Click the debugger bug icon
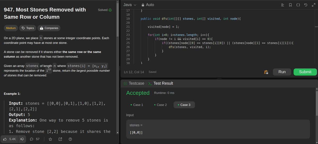This screenshot has height=144, width=318. point(266,72)
